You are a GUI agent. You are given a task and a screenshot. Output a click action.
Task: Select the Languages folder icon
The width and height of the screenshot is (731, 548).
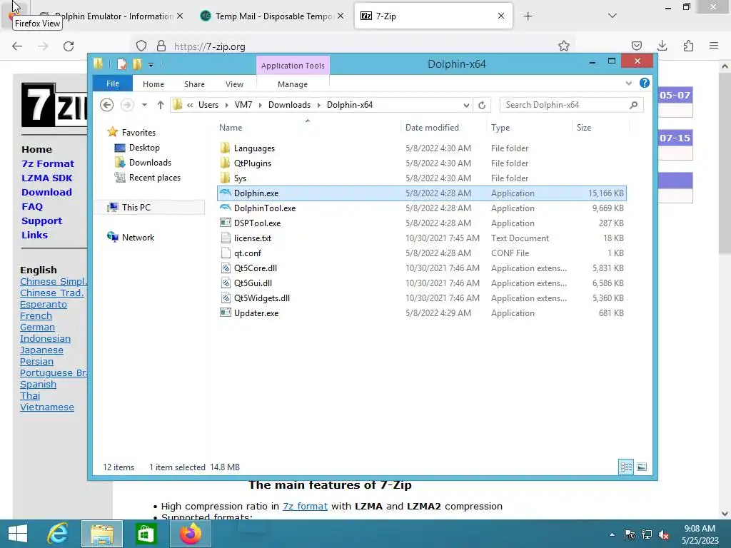click(x=225, y=148)
